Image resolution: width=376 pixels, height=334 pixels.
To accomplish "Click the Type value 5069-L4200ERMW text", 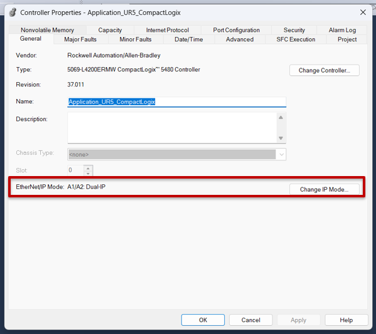I will pyautogui.click(x=134, y=70).
